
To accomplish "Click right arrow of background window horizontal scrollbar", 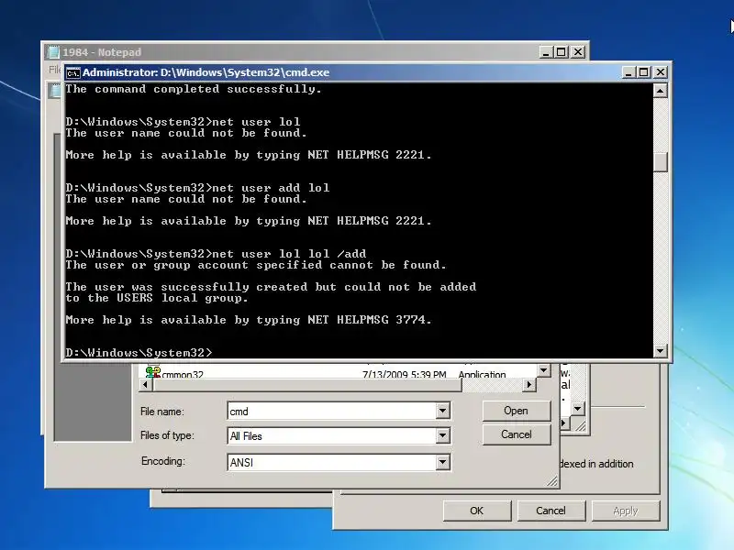I will pyautogui.click(x=563, y=423).
